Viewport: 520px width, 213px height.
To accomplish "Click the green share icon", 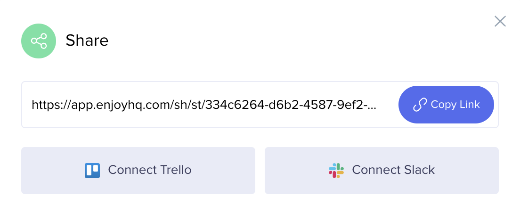I will (x=39, y=41).
